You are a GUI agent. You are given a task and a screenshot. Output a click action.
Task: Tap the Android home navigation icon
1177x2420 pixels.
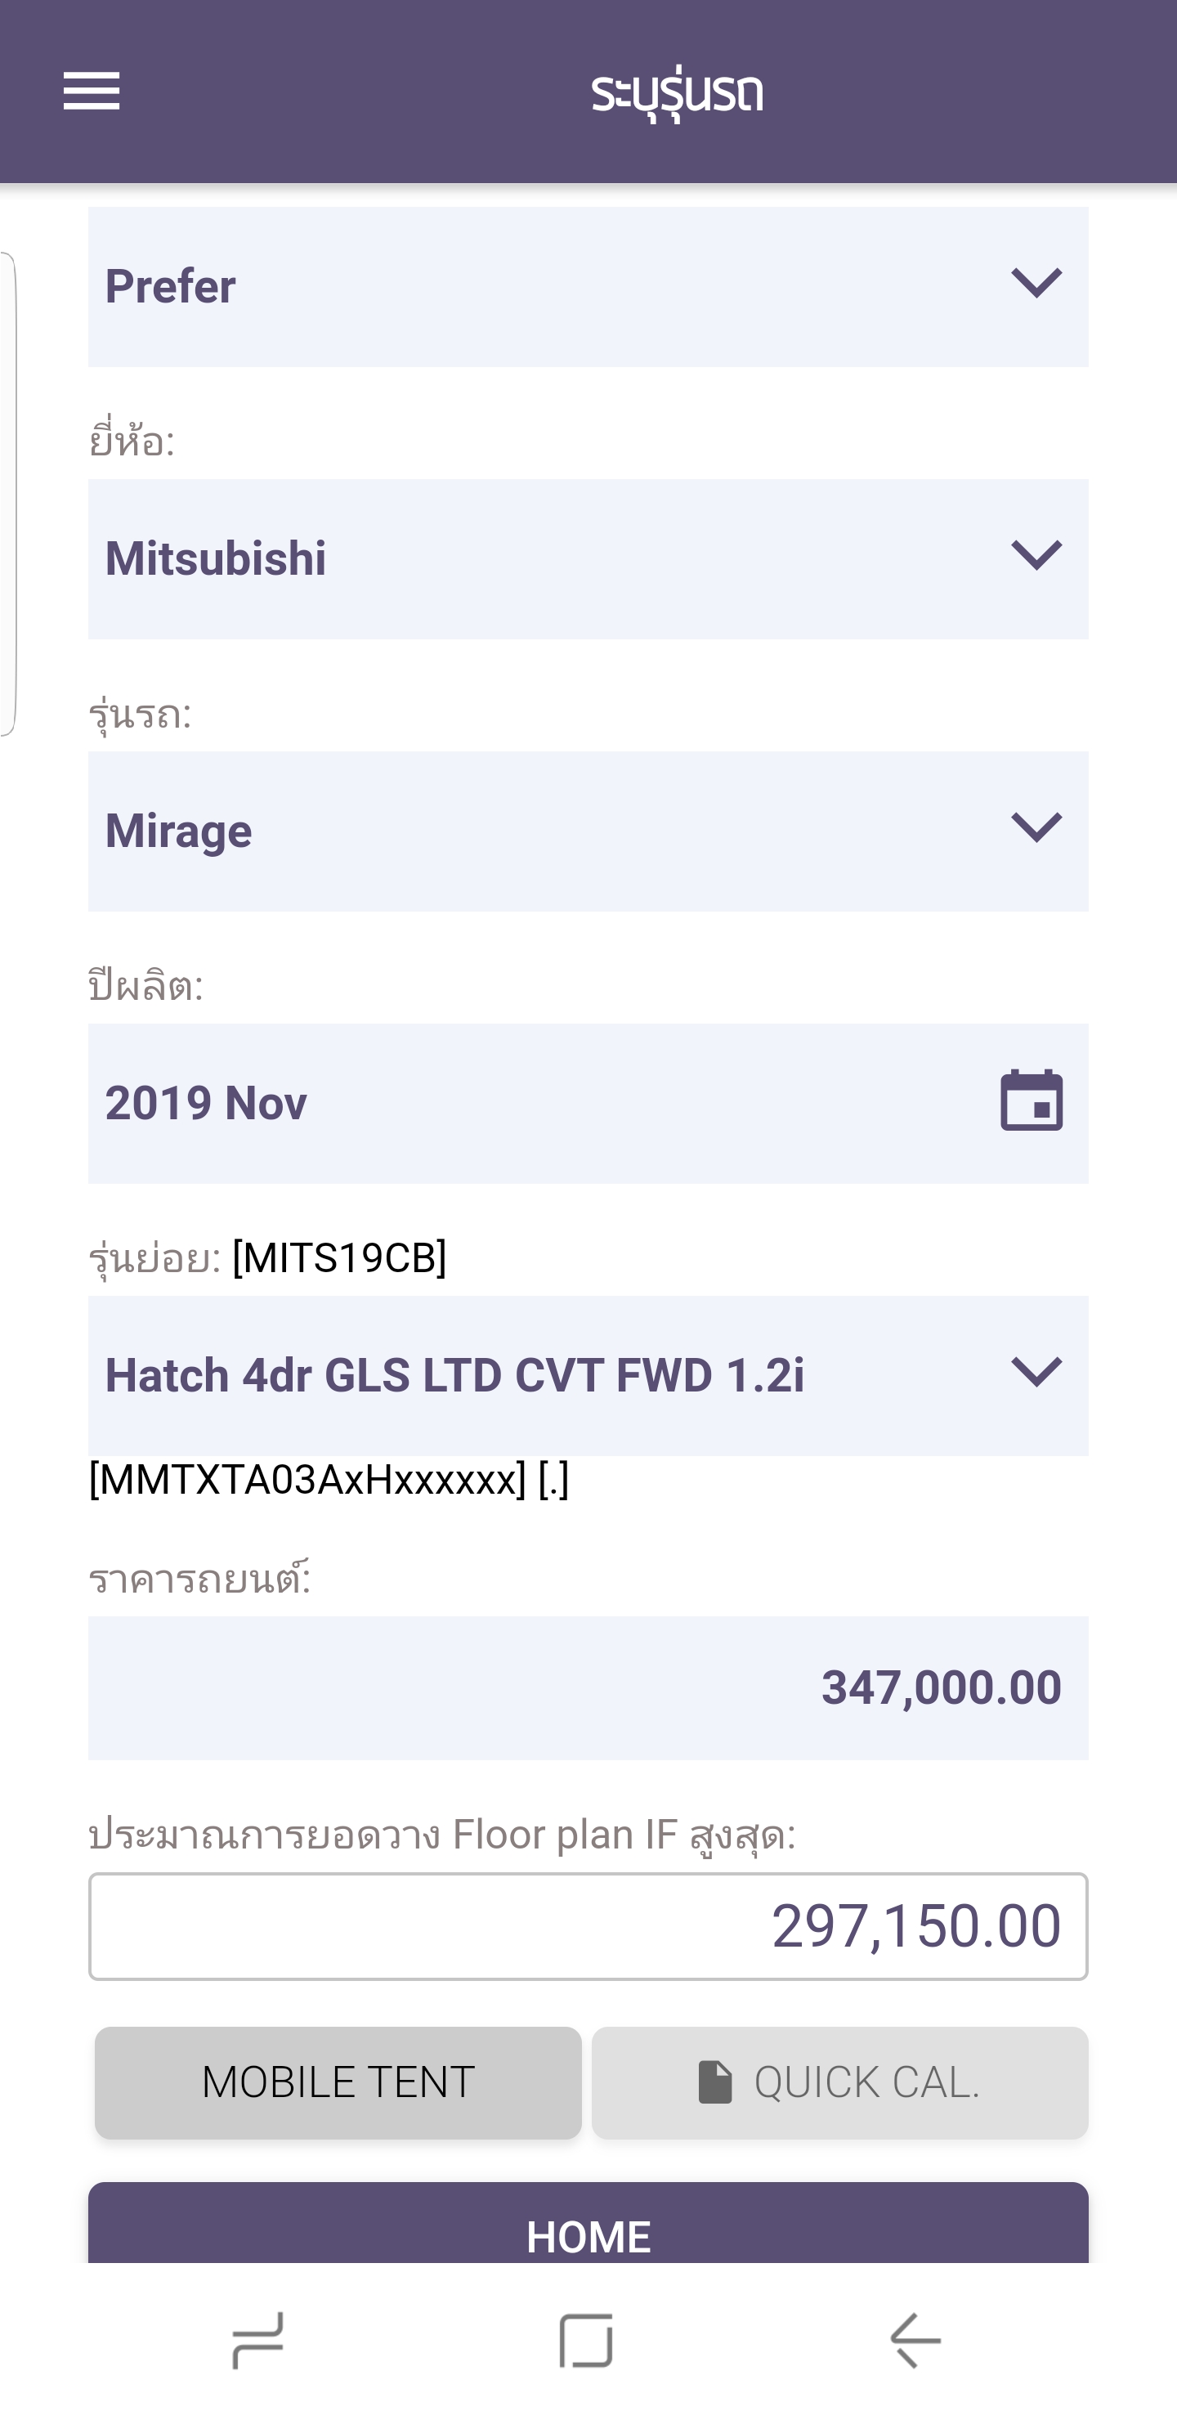[x=586, y=2339]
